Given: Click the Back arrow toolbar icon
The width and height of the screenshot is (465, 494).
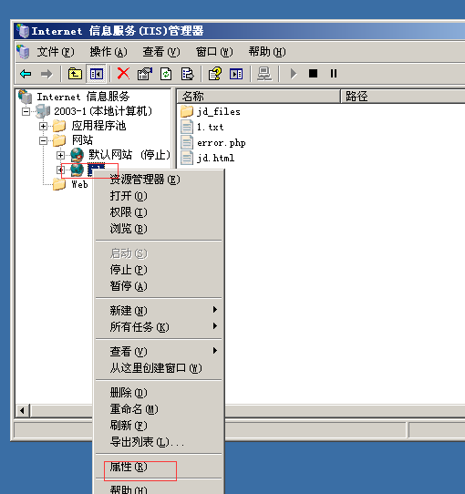Looking at the screenshot, I should coord(26,74).
